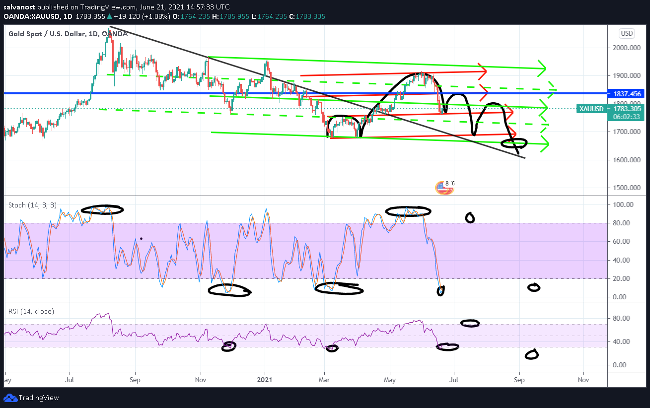650x408 pixels.
Task: Click the 1900.000 price axis label
Action: [627, 75]
